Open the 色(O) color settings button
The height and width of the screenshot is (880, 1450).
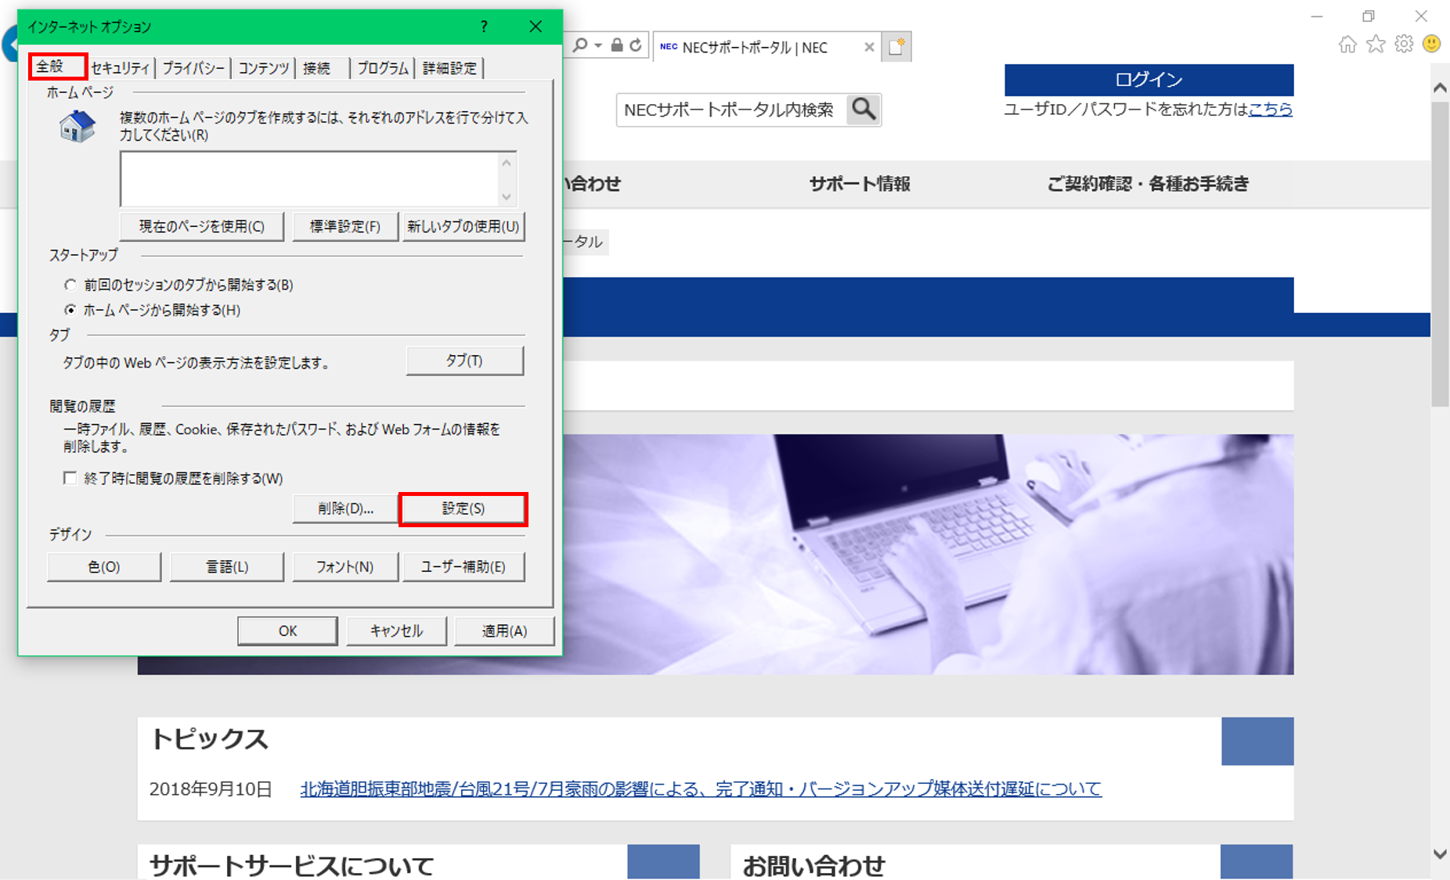[104, 567]
